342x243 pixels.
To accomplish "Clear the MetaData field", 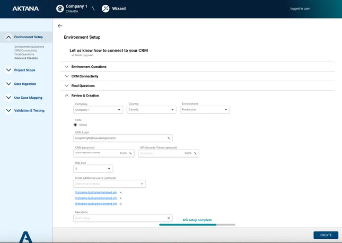I will 169,218.
